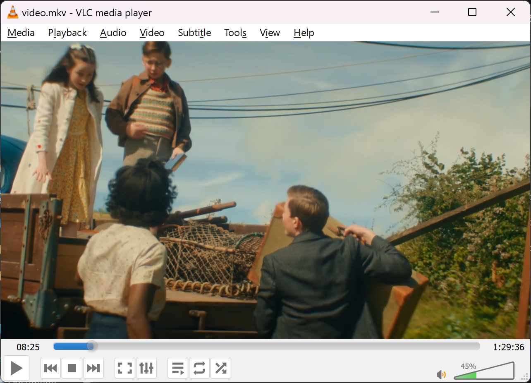Screen dimensions: 531x383
Task: Click the seek bar's progress handle
Action: [92, 346]
